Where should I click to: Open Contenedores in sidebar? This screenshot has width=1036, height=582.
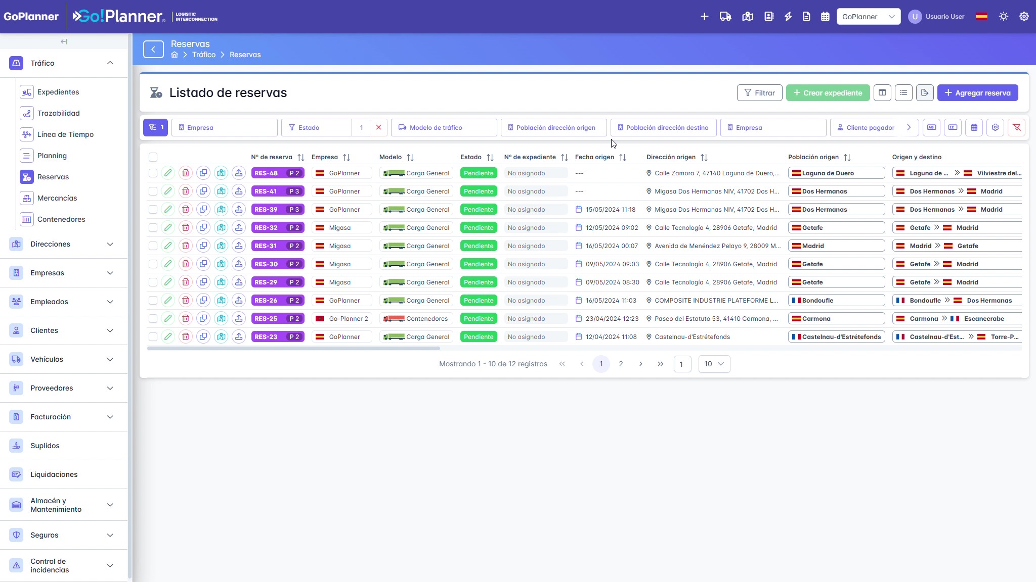pos(61,220)
